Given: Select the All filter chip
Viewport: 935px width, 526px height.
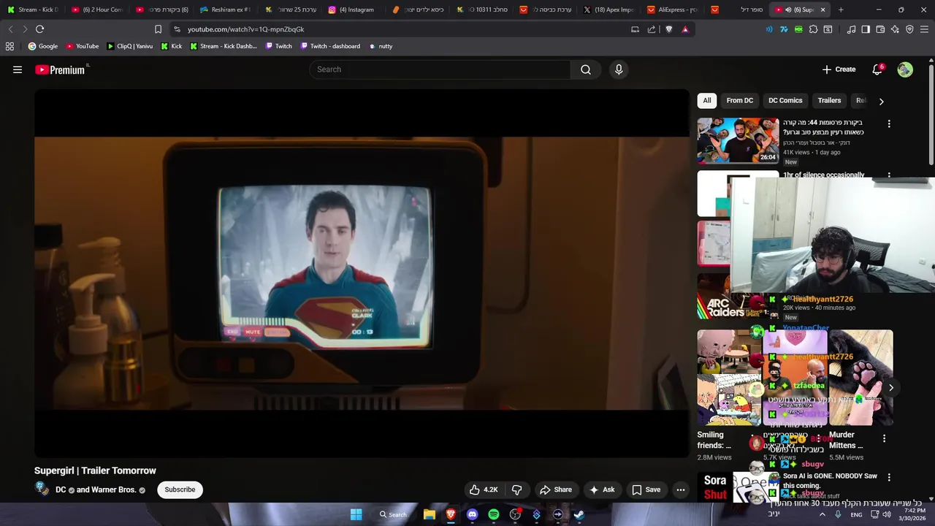Looking at the screenshot, I should click(707, 101).
